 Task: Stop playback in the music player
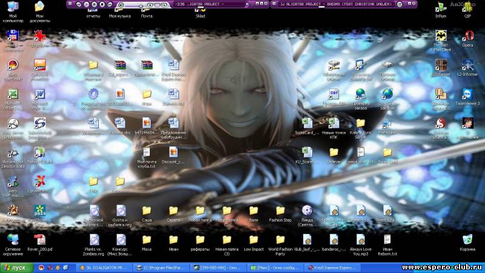pyautogui.click(x=102, y=4)
